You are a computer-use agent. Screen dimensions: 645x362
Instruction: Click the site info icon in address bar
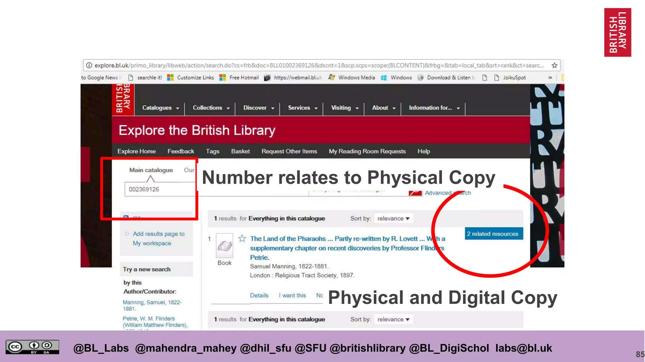tap(89, 65)
